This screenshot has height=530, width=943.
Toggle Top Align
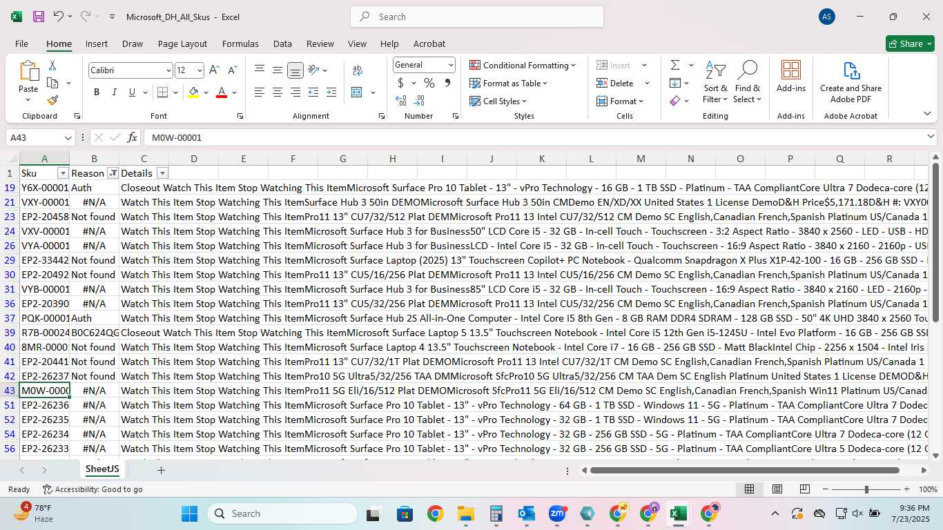(260, 70)
